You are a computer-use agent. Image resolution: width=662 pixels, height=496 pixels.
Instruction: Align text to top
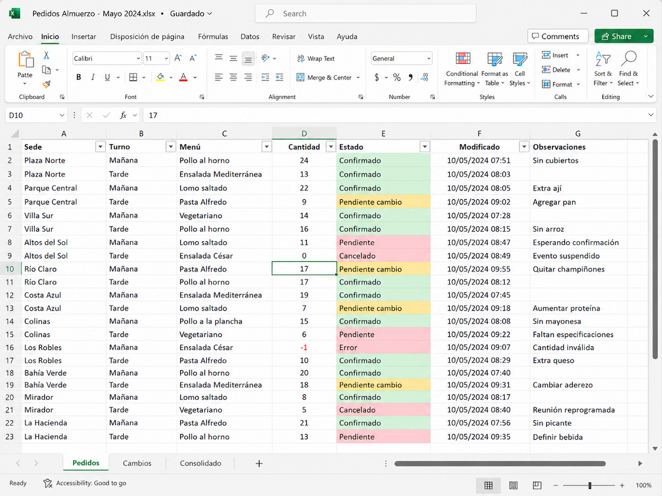218,58
